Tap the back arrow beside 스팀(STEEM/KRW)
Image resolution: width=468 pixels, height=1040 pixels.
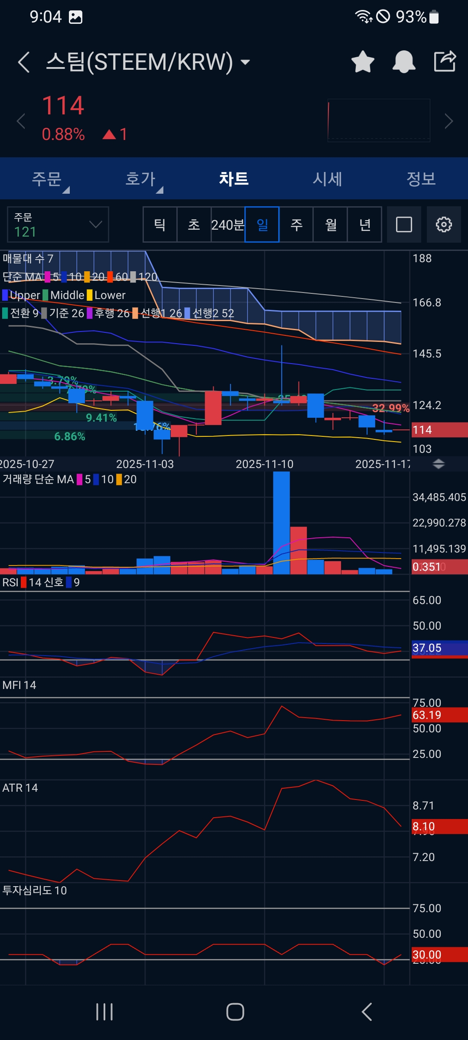point(24,62)
